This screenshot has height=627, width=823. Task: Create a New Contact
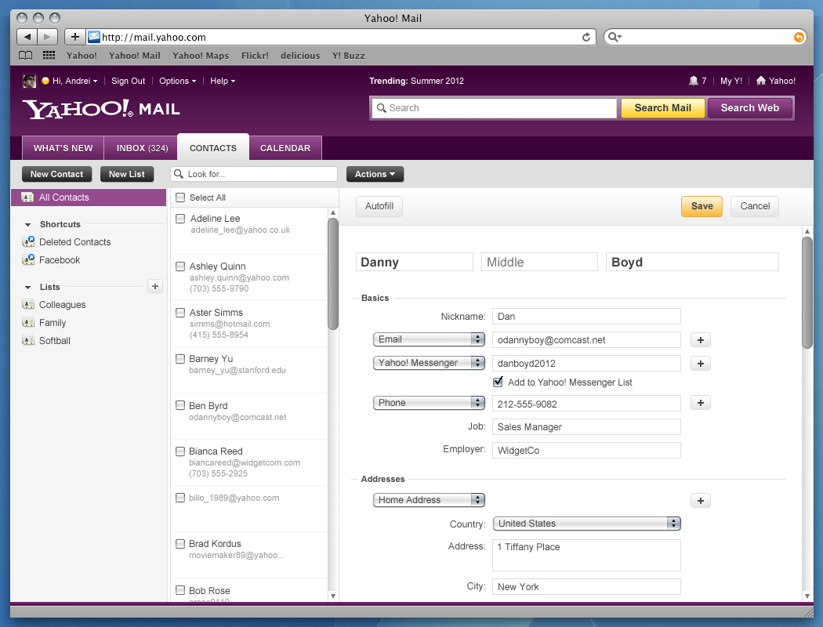coord(56,174)
